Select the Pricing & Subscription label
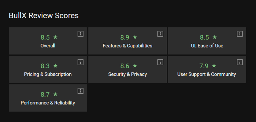 tap(48, 74)
